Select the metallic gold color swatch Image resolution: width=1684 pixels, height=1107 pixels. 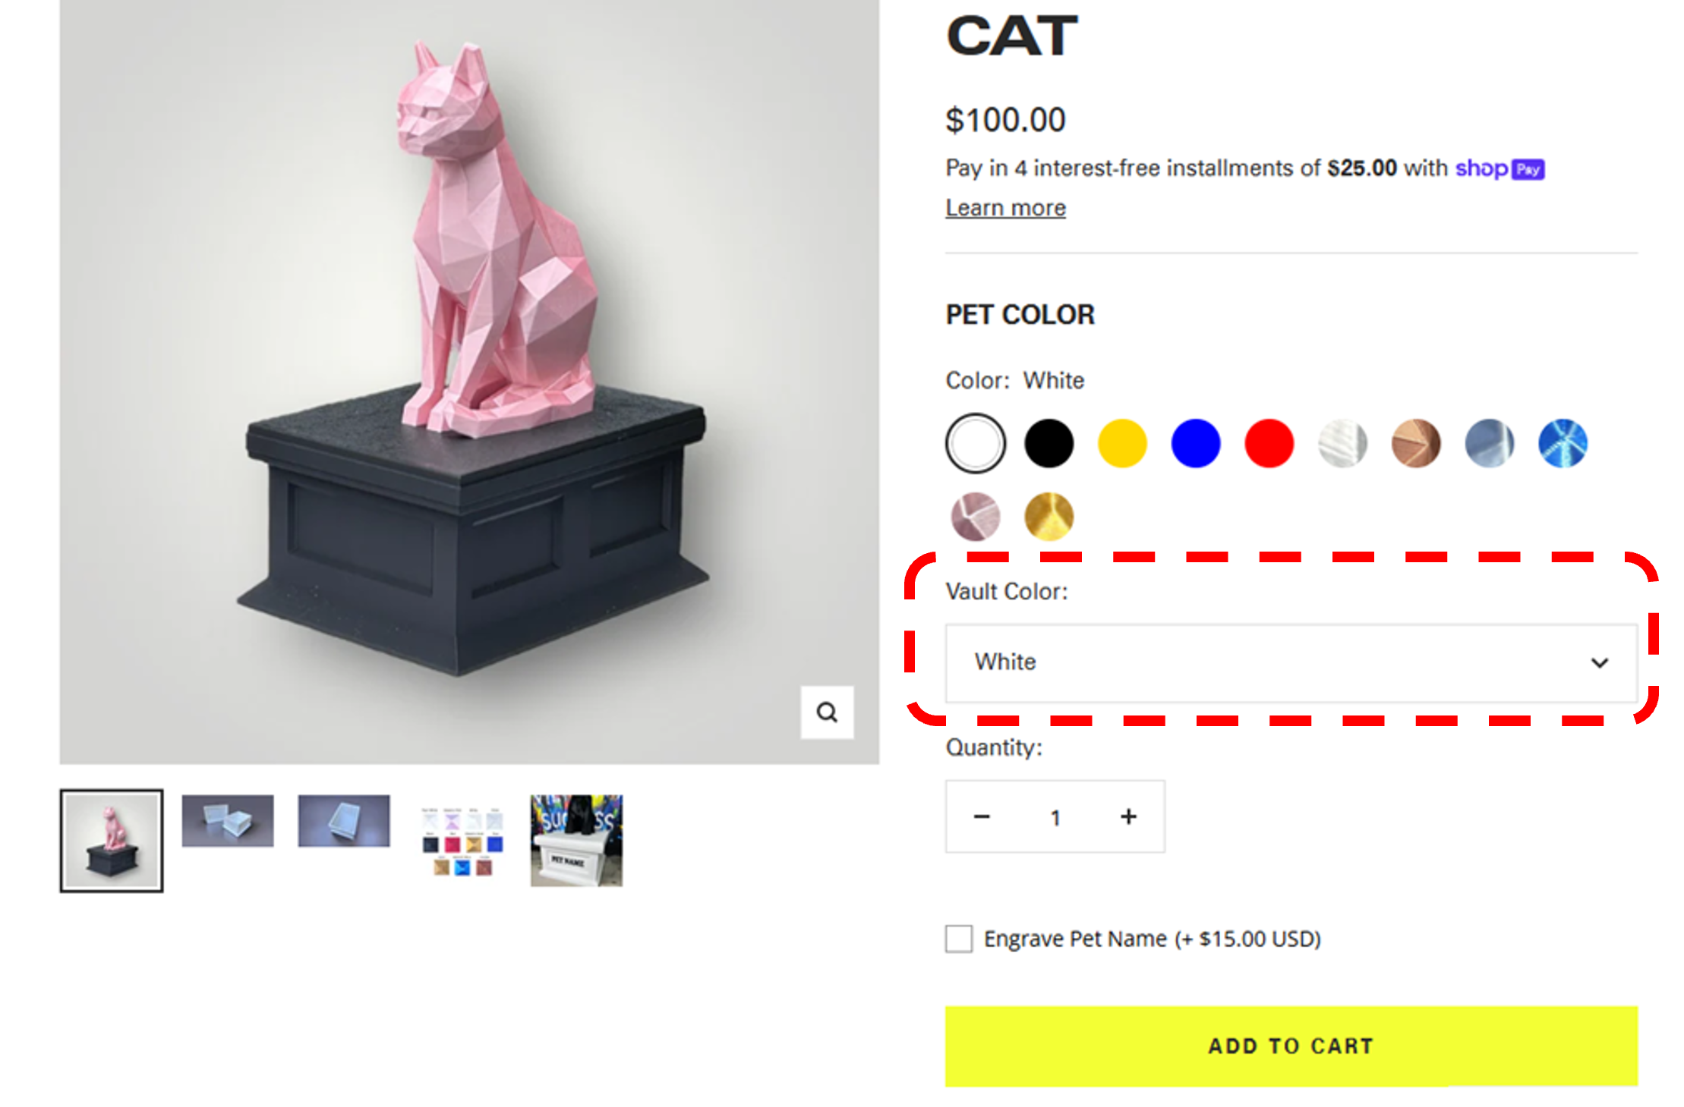(1049, 517)
